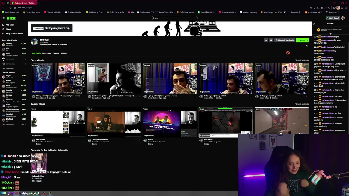
Task: Click Tümünü görüntüle for Yayın Videoları
Action: (302, 60)
